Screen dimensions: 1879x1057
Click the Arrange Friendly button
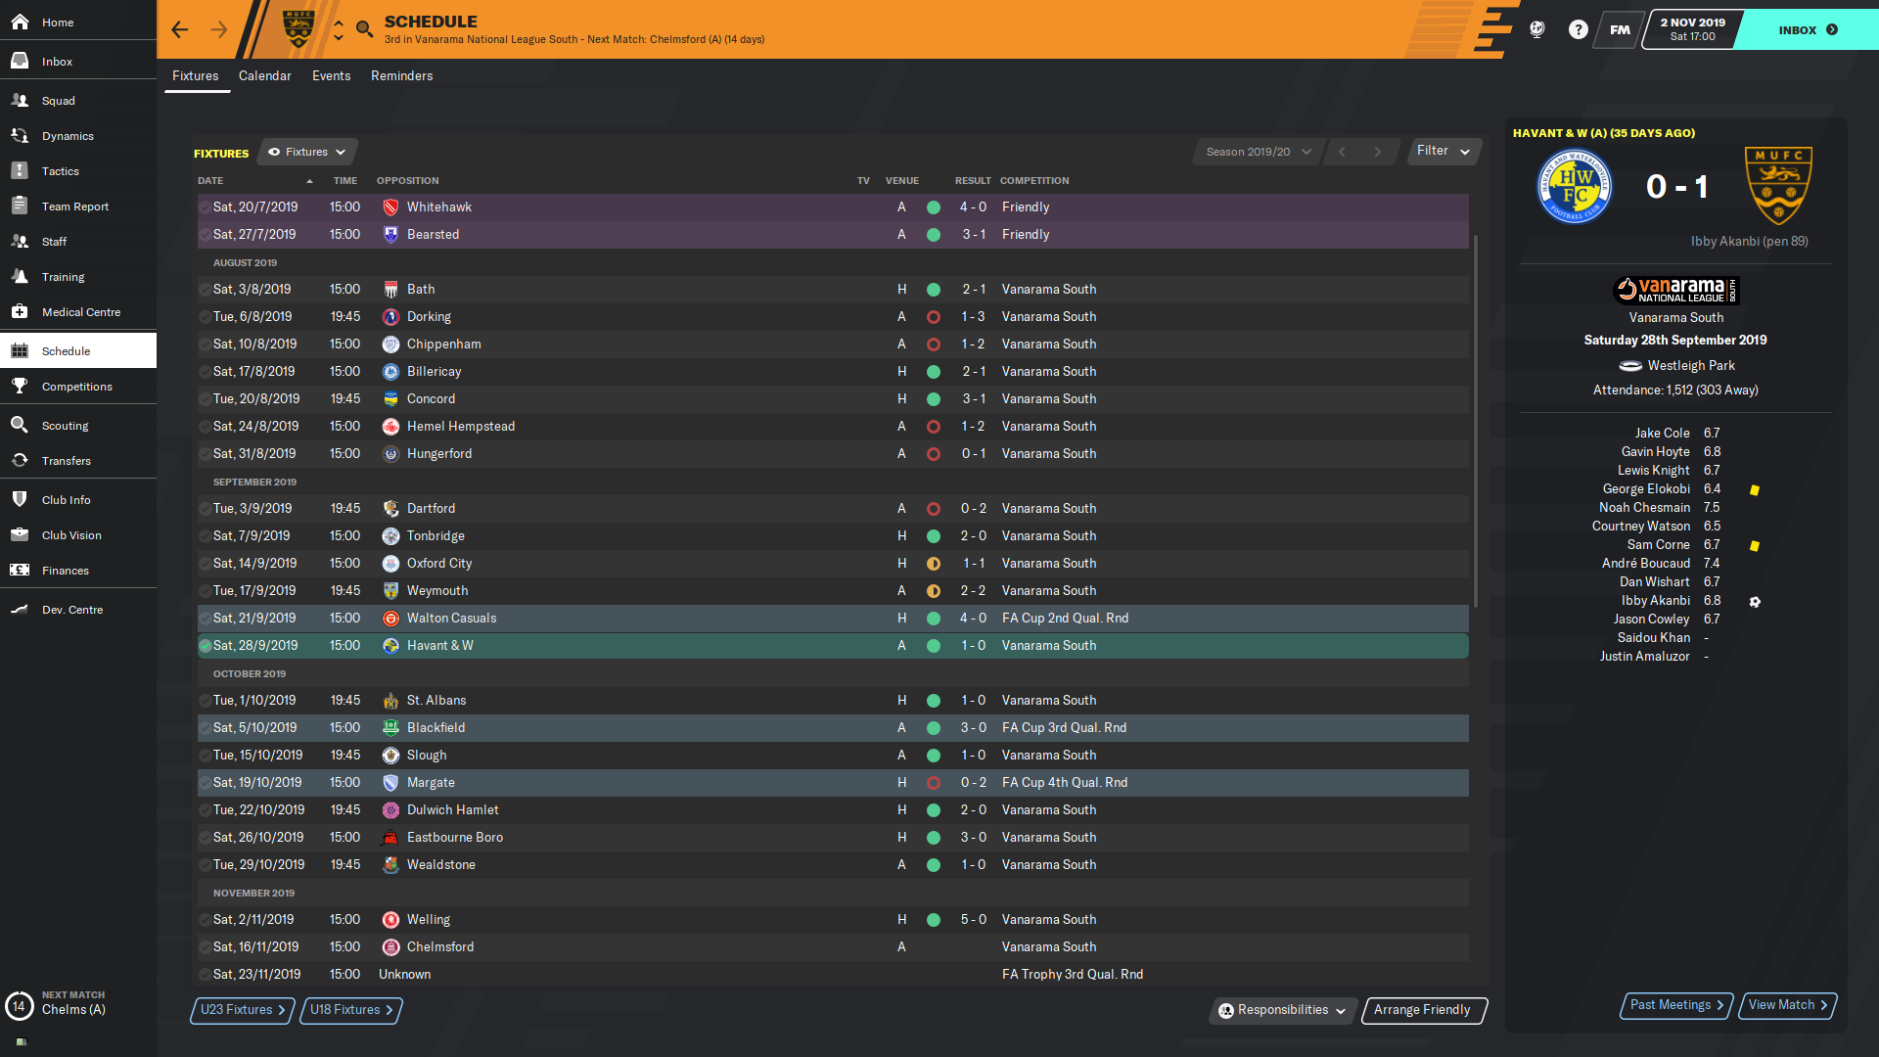[1422, 1010]
